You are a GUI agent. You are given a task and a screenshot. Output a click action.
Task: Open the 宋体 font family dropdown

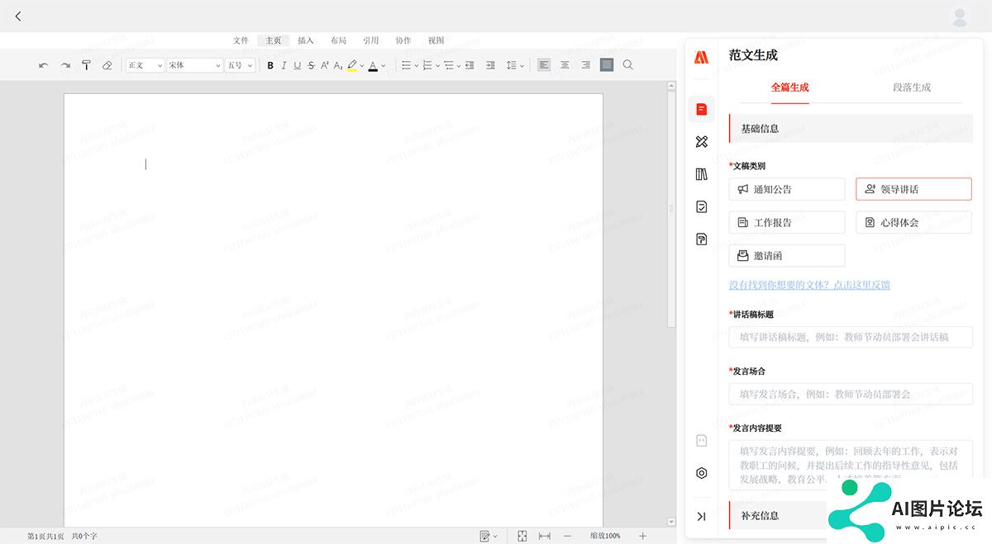tap(195, 65)
